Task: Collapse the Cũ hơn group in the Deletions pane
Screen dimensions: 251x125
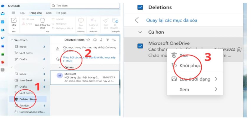Action: tap(140, 32)
